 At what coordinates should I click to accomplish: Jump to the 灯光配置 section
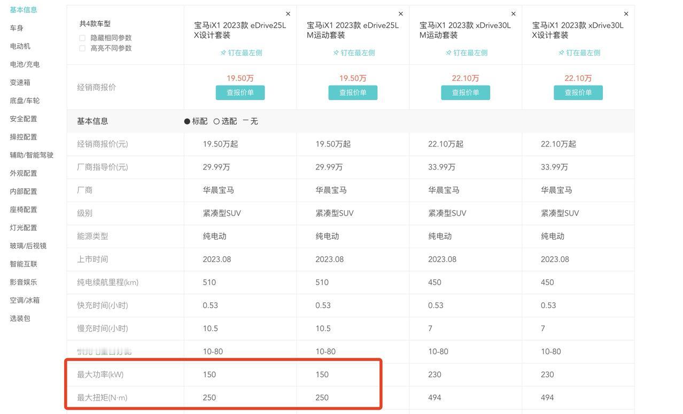pyautogui.click(x=24, y=228)
